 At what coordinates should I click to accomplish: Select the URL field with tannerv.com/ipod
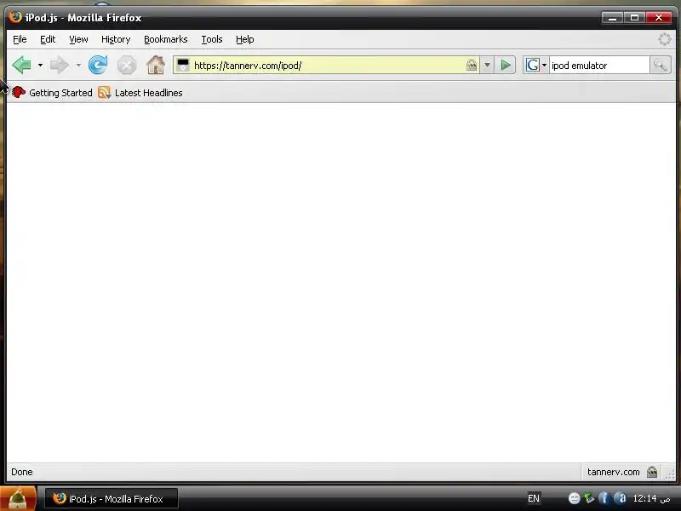tap(328, 66)
